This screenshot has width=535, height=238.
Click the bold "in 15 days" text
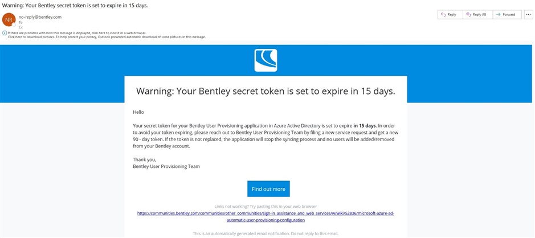coord(365,125)
